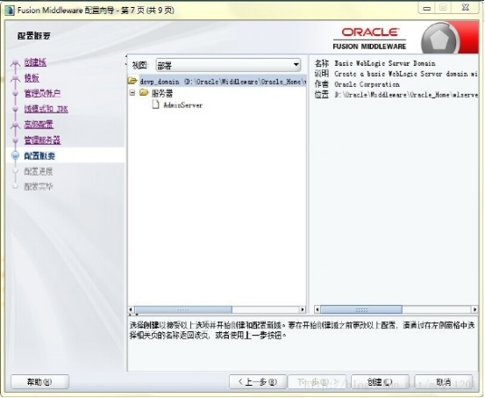The image size is (485, 398).
Task: Open the 域模式和 JDK step link
Action: (46, 109)
